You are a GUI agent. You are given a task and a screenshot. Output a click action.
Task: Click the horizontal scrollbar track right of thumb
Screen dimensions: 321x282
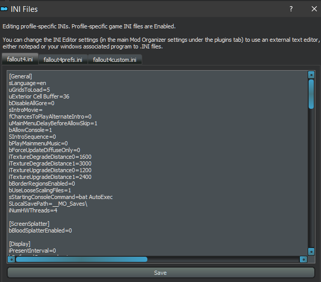[223, 259]
